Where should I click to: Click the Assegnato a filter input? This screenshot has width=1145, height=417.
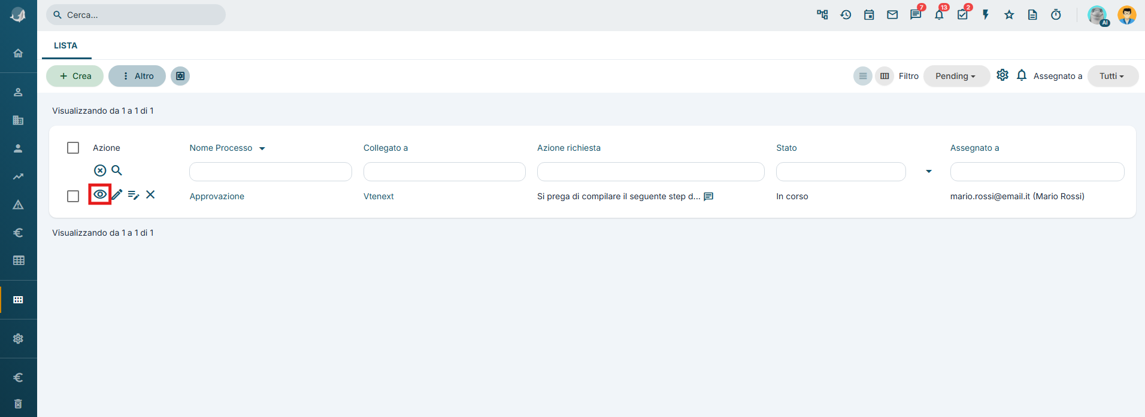(x=1037, y=172)
